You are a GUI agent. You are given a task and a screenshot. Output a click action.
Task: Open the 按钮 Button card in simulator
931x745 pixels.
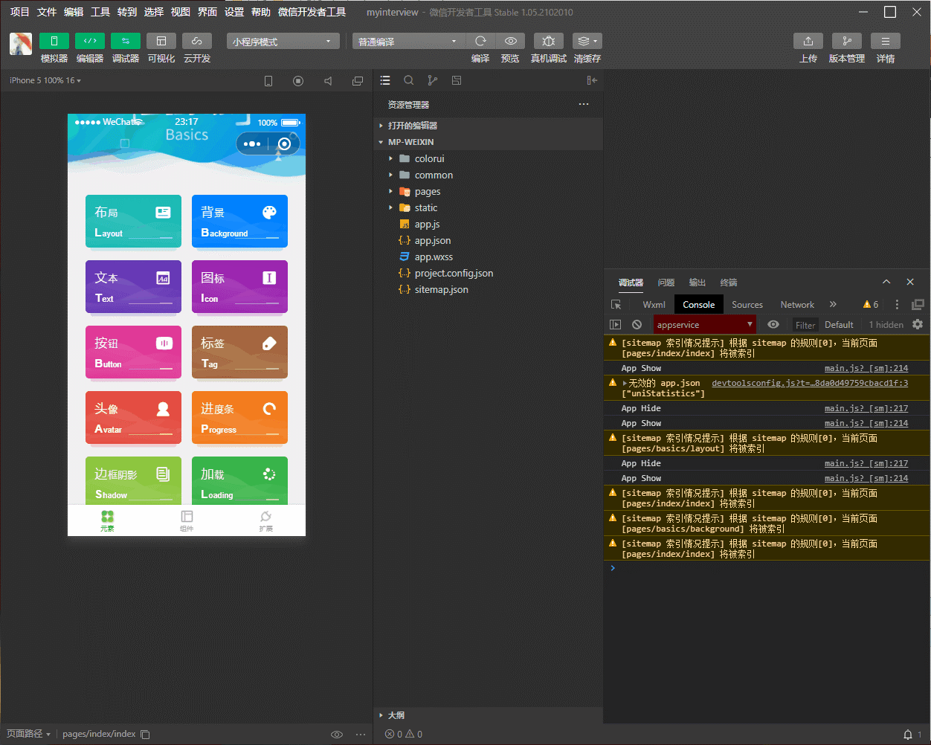point(133,352)
